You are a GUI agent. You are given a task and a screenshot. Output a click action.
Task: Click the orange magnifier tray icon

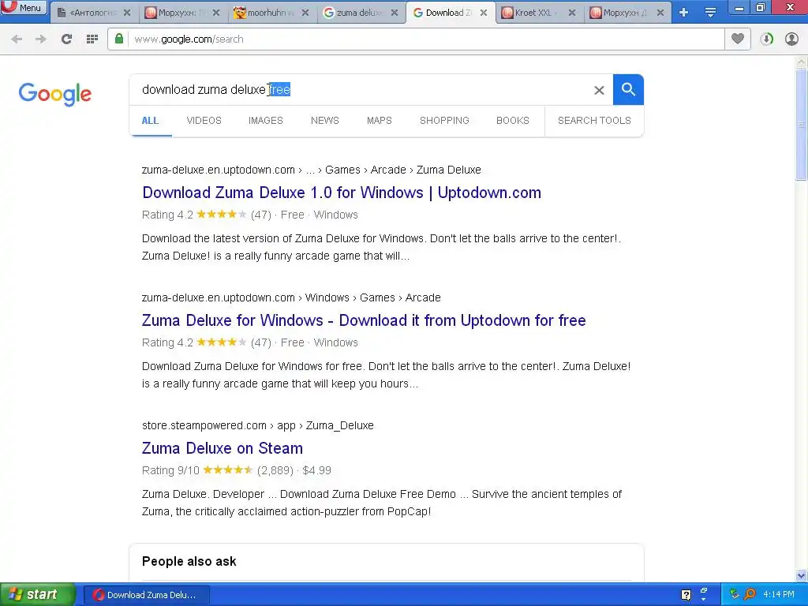pos(750,595)
